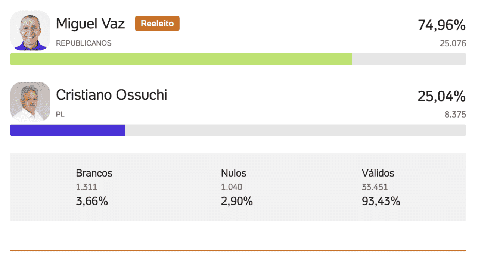Click the 3,66% blank votes percentage

(92, 201)
